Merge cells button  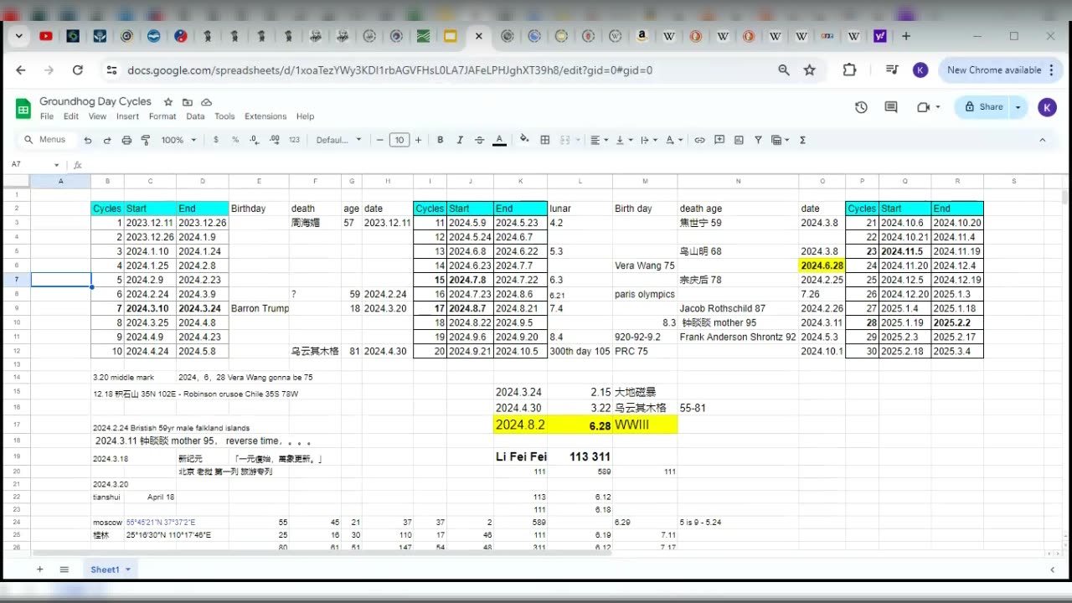point(565,140)
